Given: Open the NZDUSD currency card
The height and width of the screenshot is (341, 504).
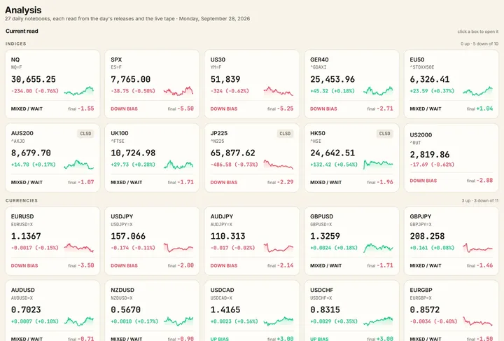Looking at the screenshot, I should pos(152,310).
